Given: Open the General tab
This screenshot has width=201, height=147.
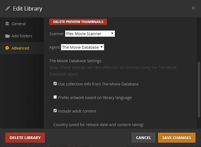Looking at the screenshot, I should 22,24.
